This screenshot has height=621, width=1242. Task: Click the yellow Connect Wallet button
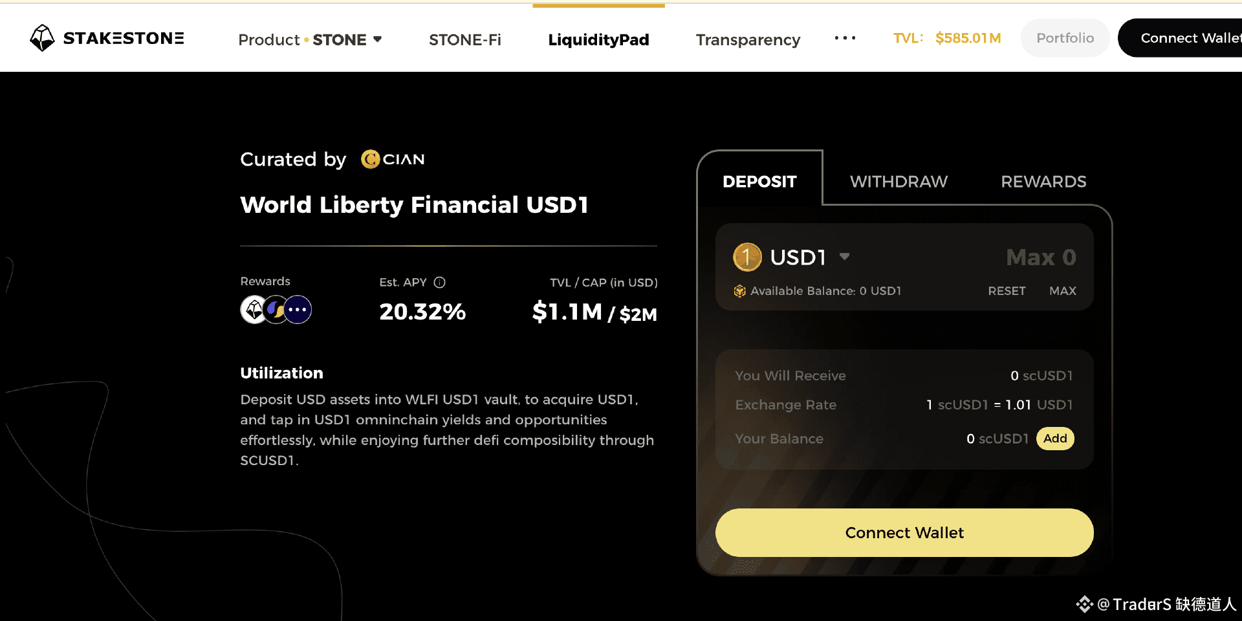tap(904, 532)
